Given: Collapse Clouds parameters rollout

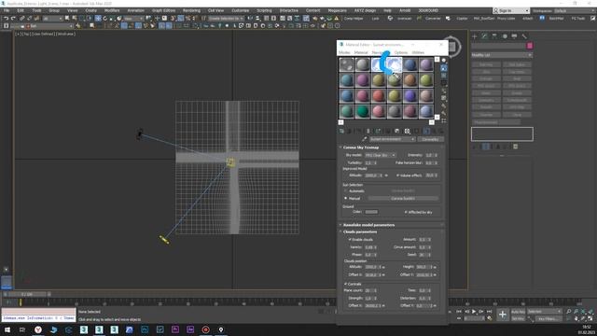Looking at the screenshot, I should pos(360,232).
